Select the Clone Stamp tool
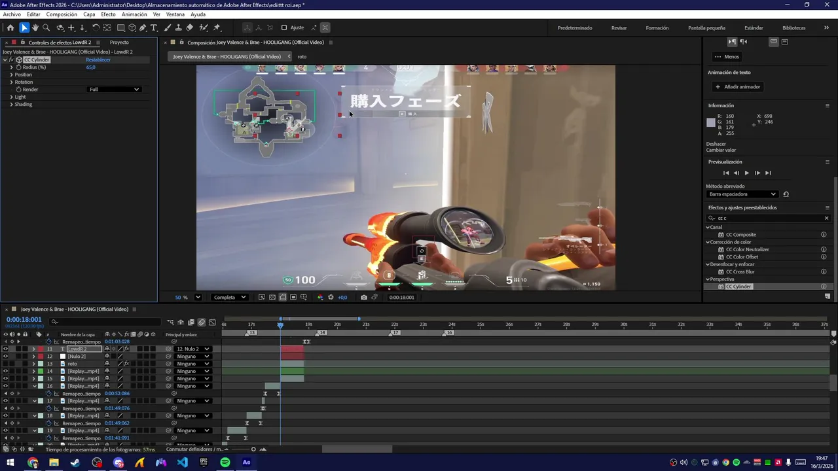838x471 pixels. [x=179, y=27]
